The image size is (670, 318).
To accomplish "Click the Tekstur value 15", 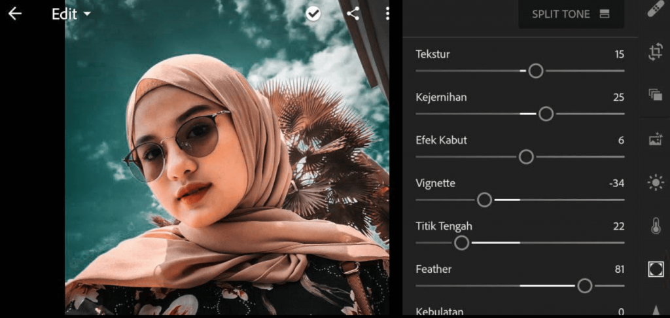I will (x=619, y=54).
